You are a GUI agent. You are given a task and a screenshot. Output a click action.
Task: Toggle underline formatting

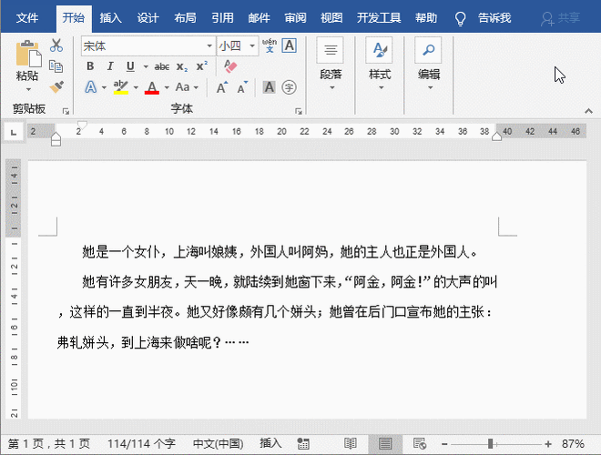point(130,66)
